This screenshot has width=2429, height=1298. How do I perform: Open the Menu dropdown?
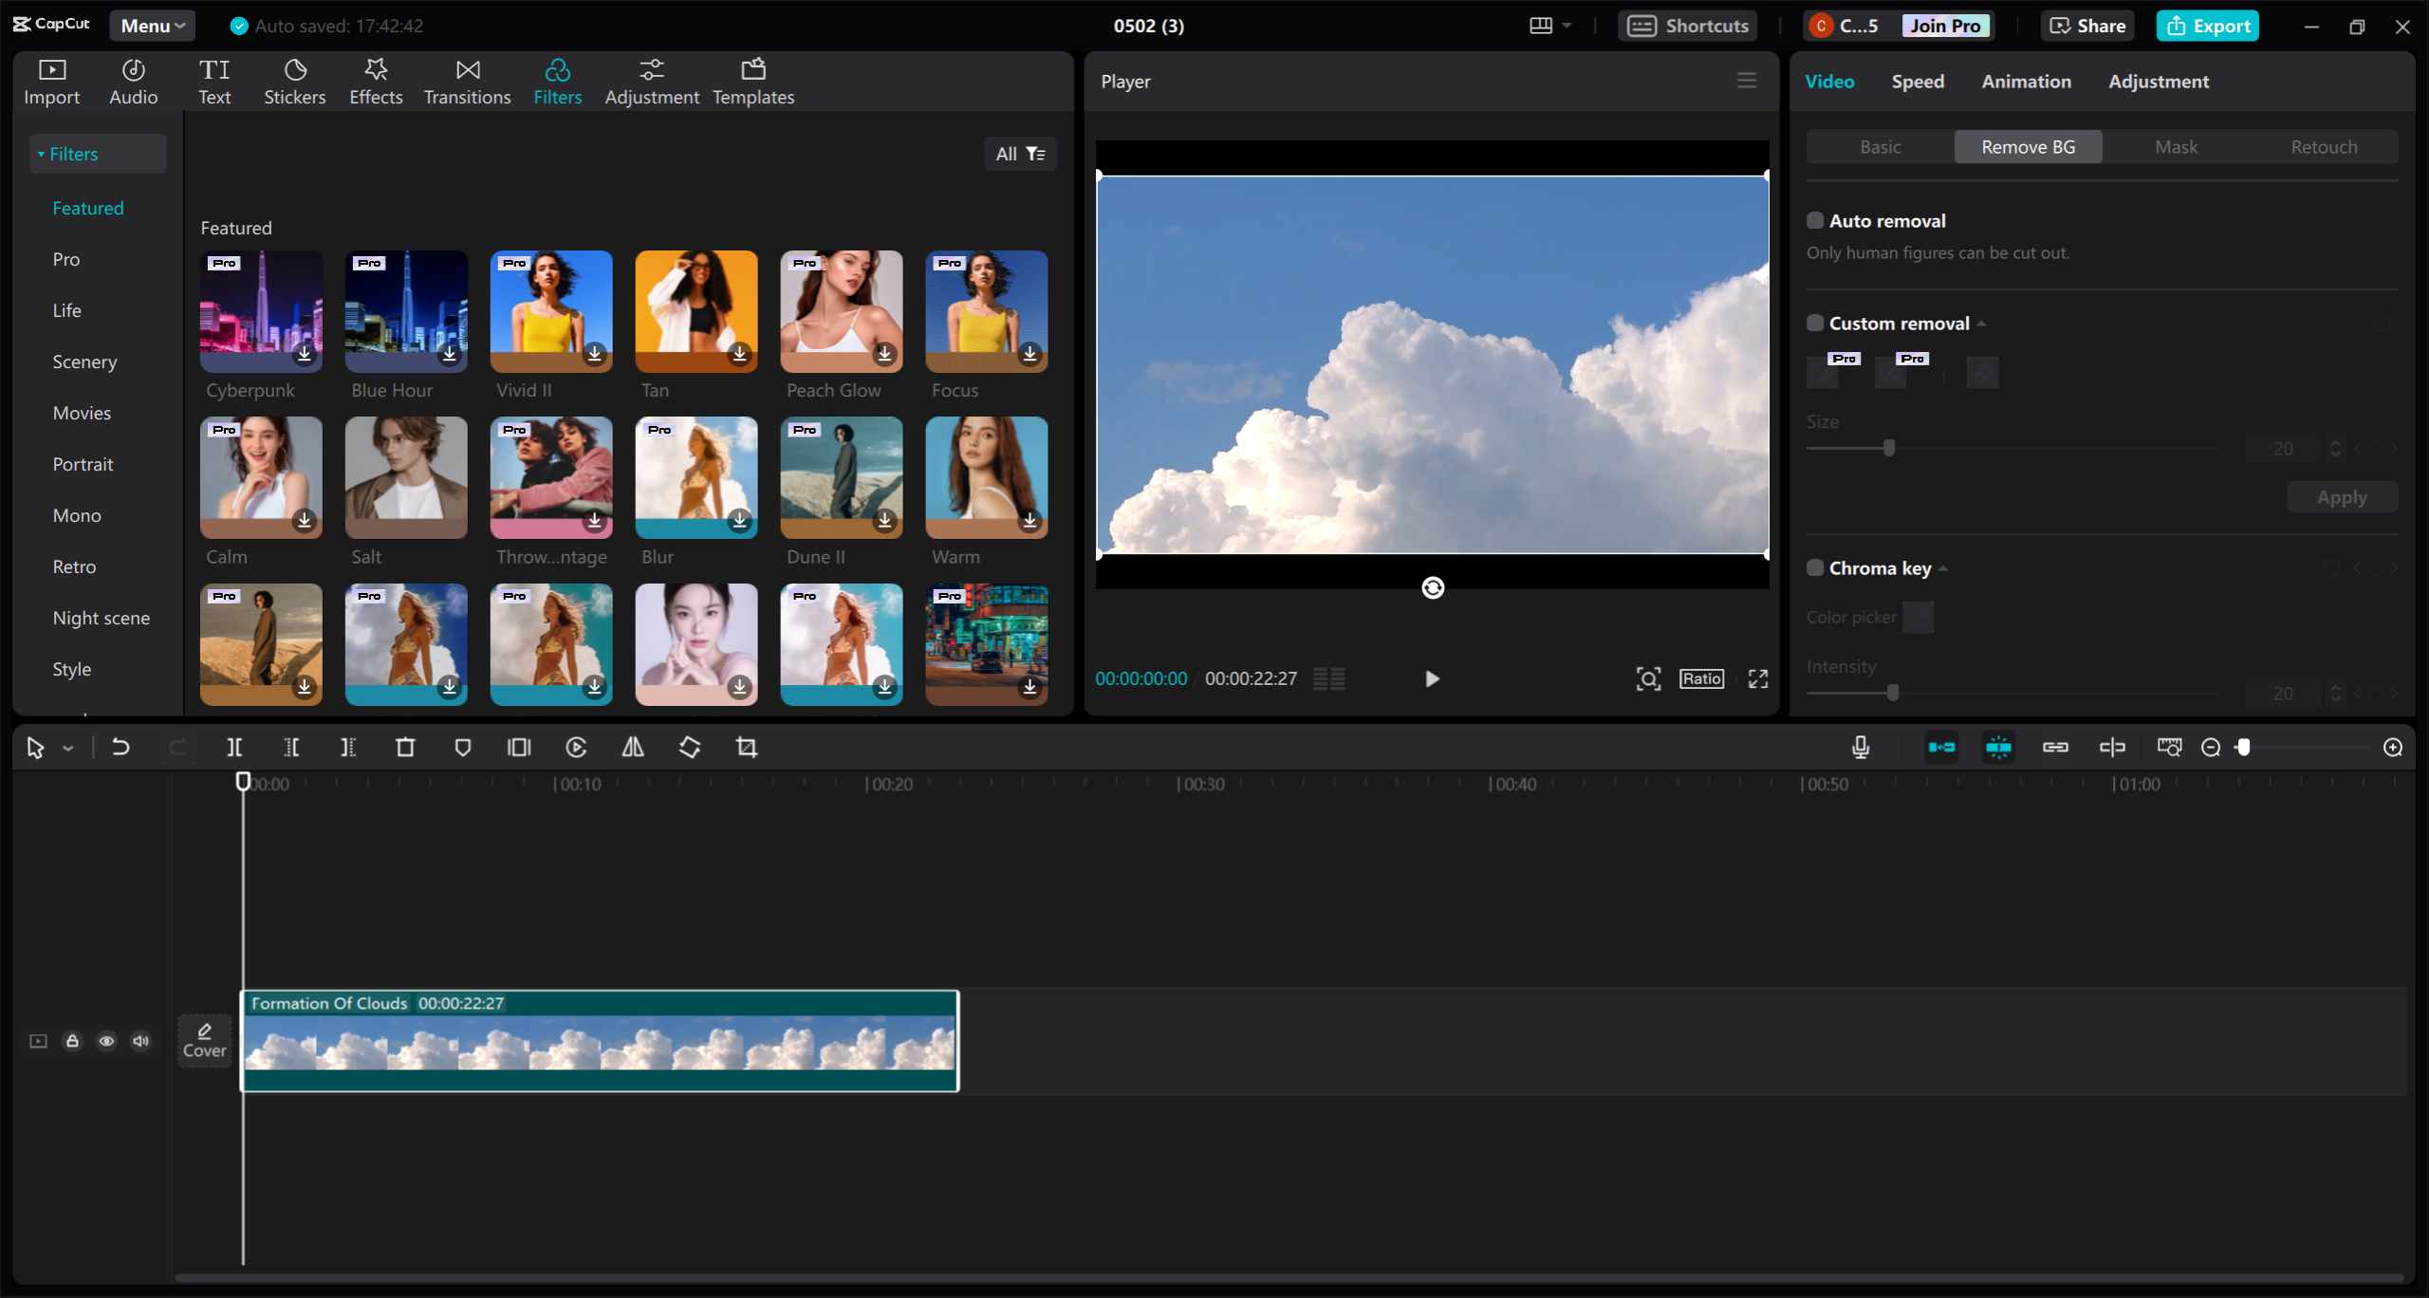(152, 26)
